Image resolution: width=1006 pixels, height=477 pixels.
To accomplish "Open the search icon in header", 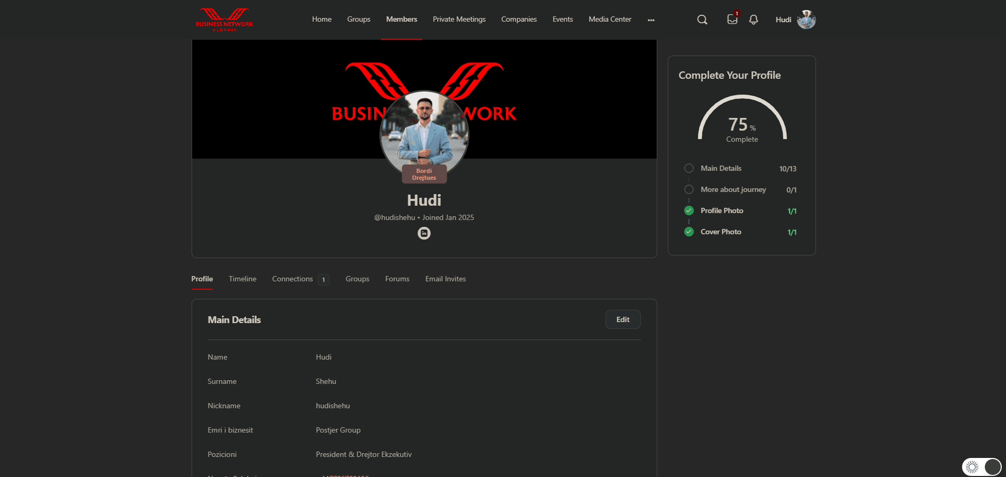I will pos(702,20).
